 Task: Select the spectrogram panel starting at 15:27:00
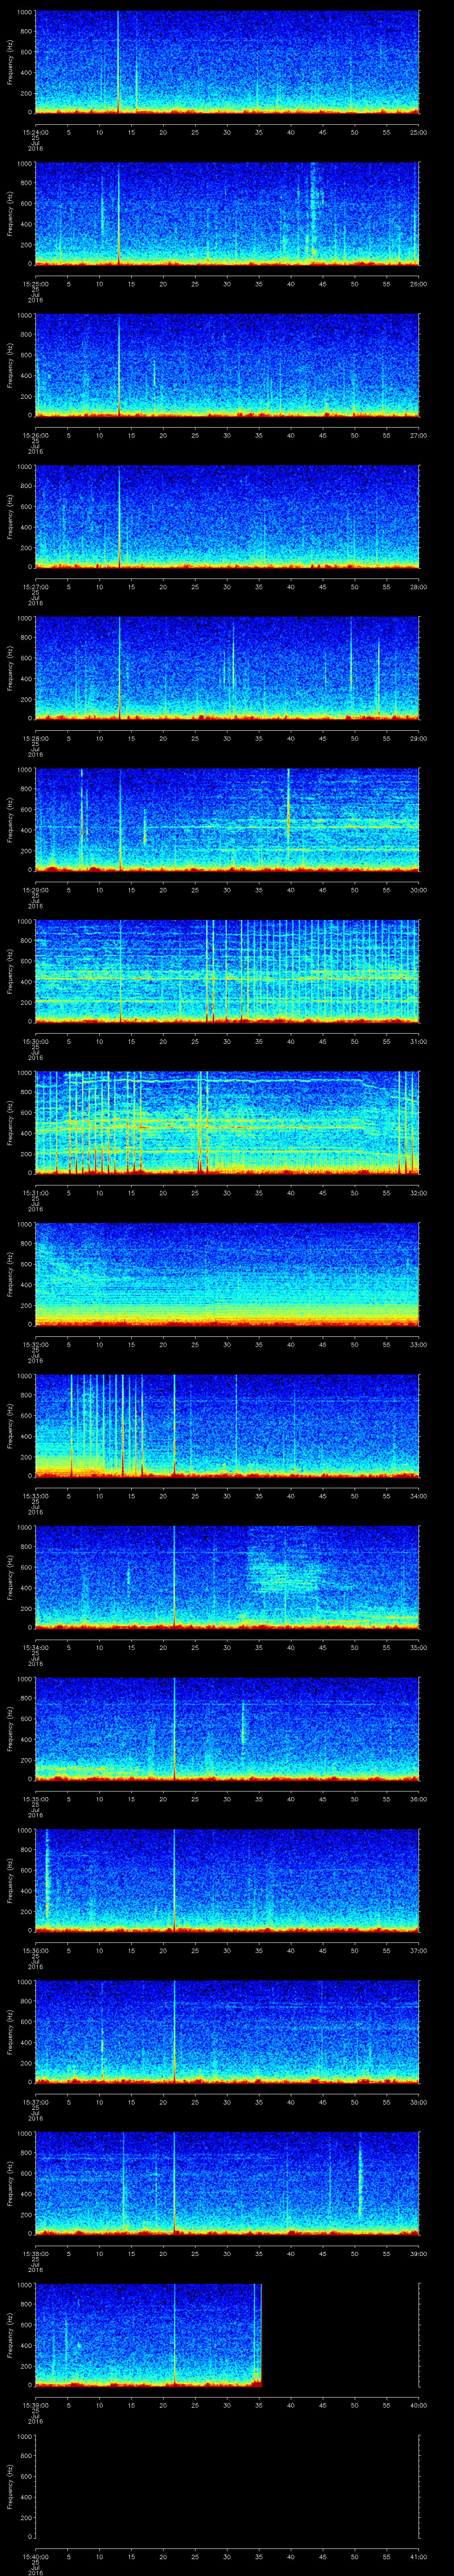(x=227, y=516)
